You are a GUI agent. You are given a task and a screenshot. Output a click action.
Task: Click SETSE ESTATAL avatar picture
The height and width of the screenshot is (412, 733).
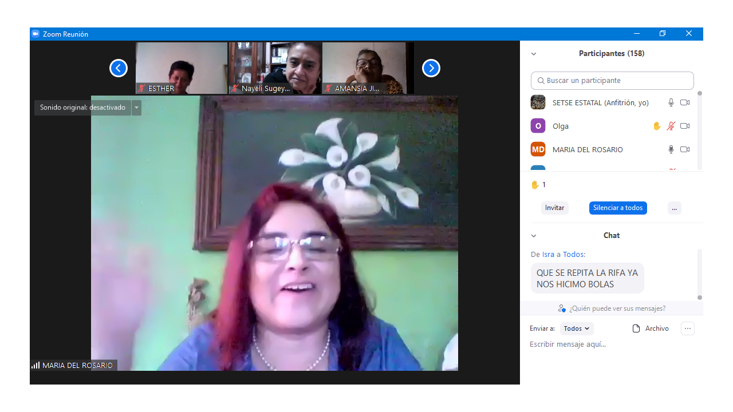(538, 102)
